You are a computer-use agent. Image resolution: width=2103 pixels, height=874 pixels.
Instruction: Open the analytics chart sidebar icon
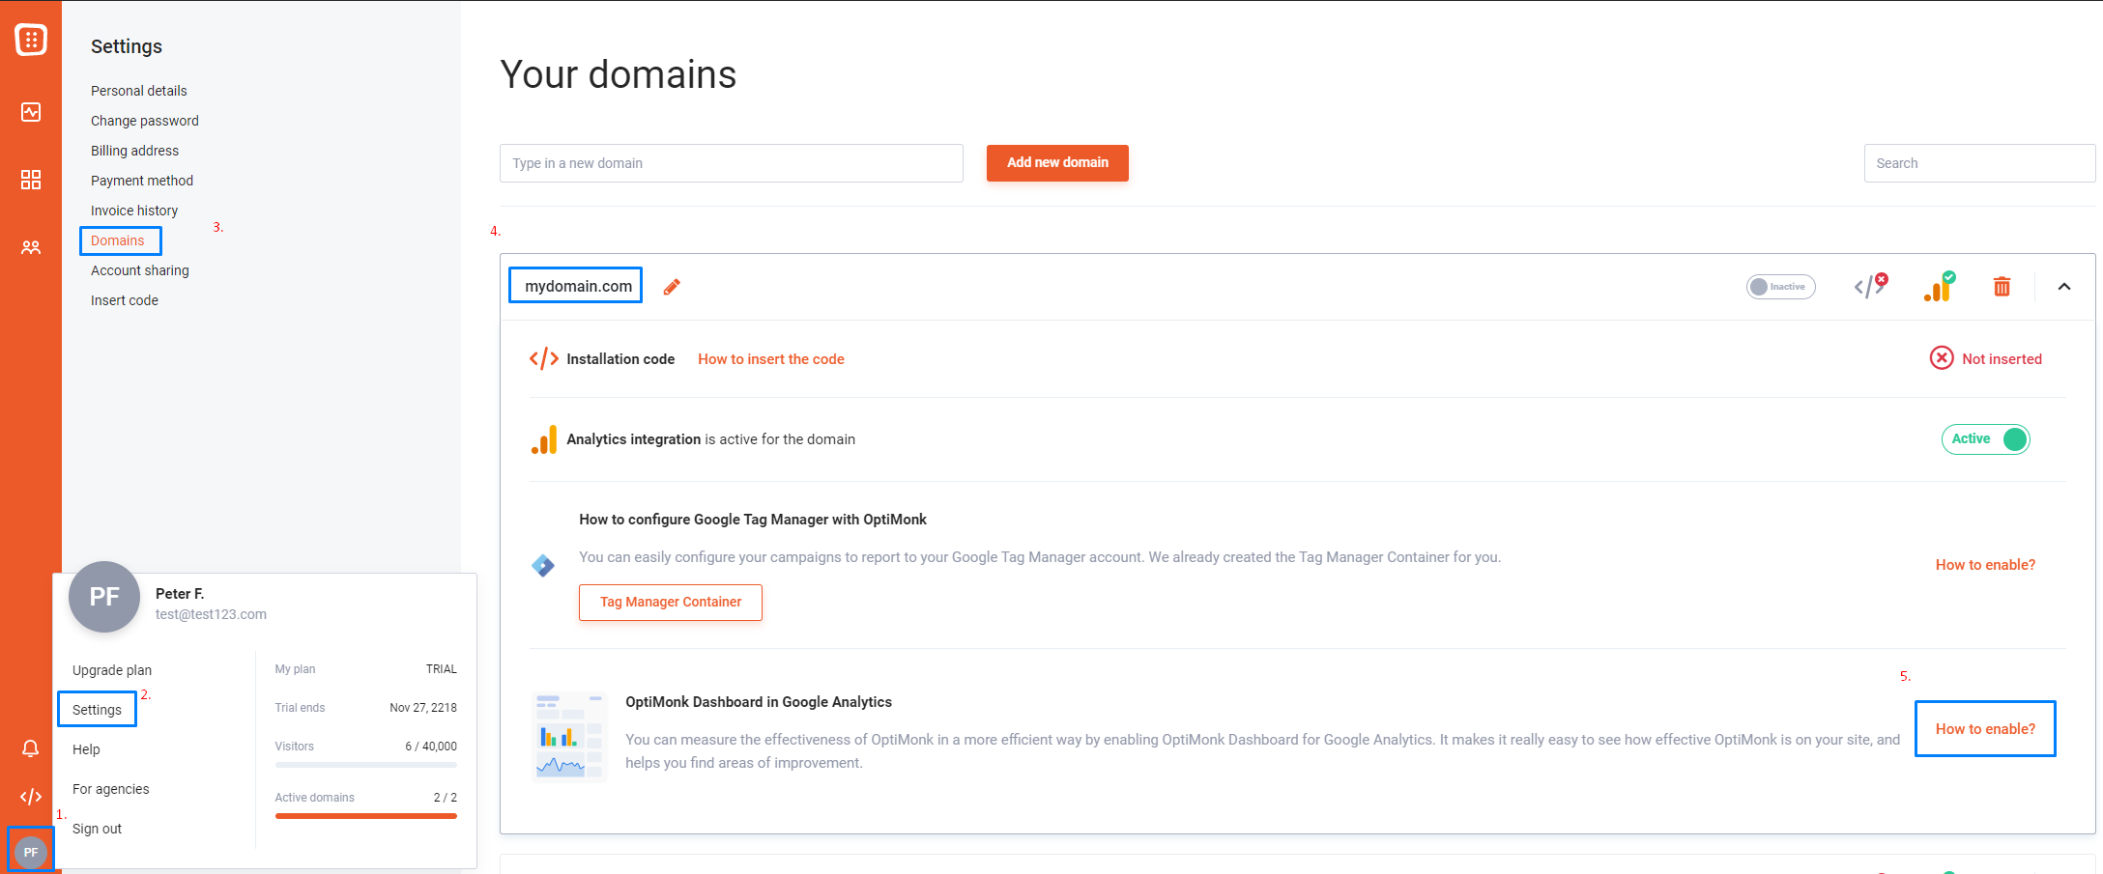click(31, 112)
